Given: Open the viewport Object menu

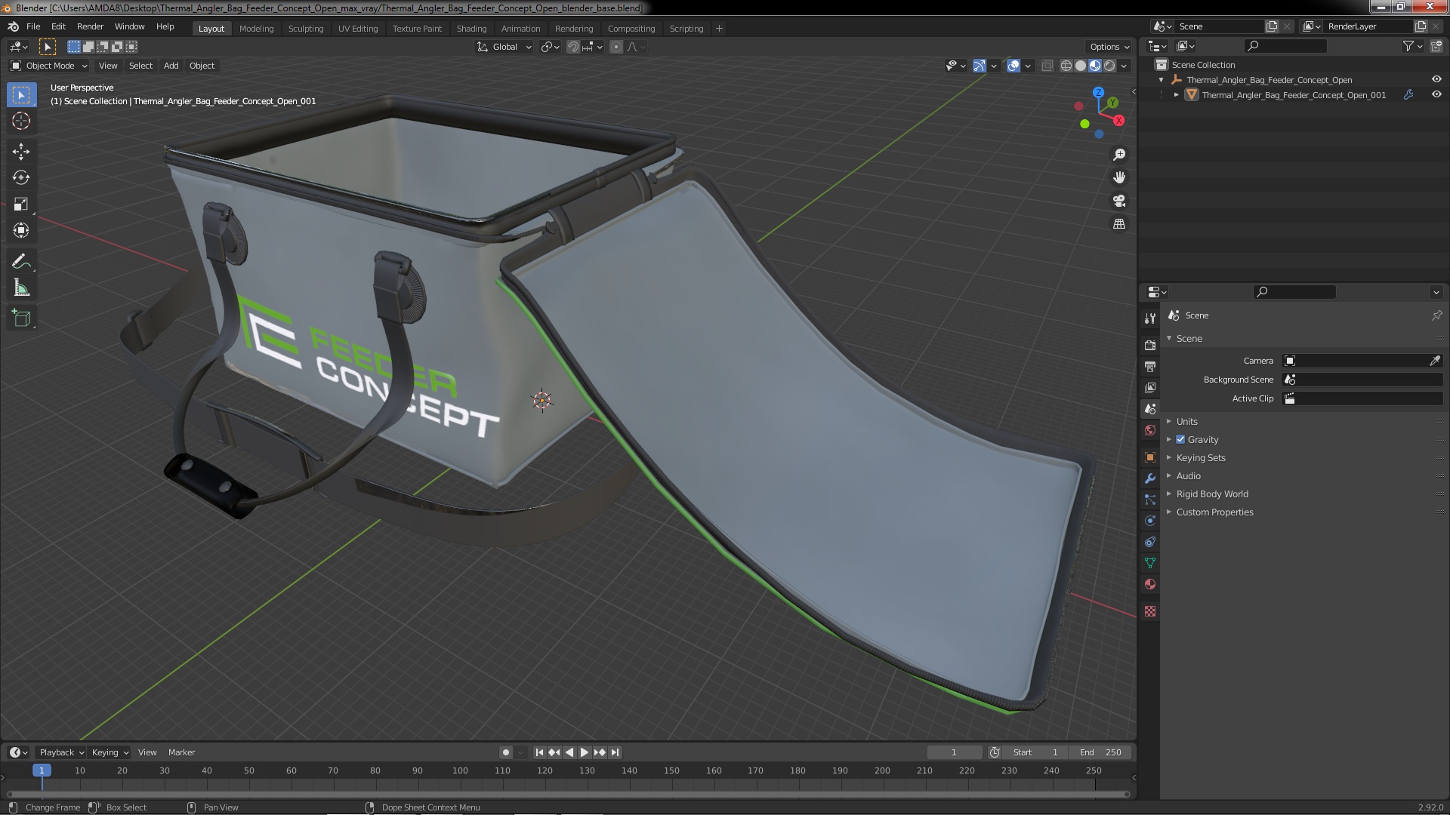Looking at the screenshot, I should 202,66.
